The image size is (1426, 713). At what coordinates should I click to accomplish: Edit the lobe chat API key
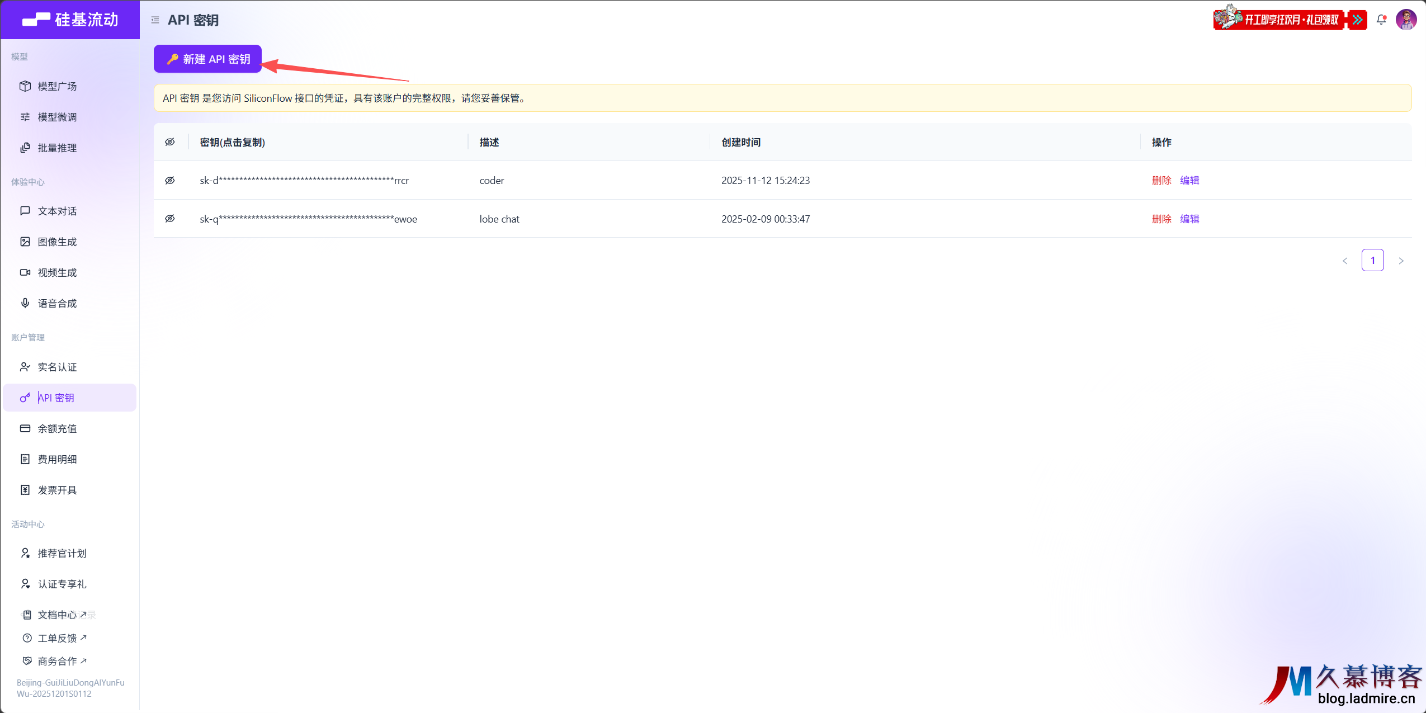[x=1189, y=219]
